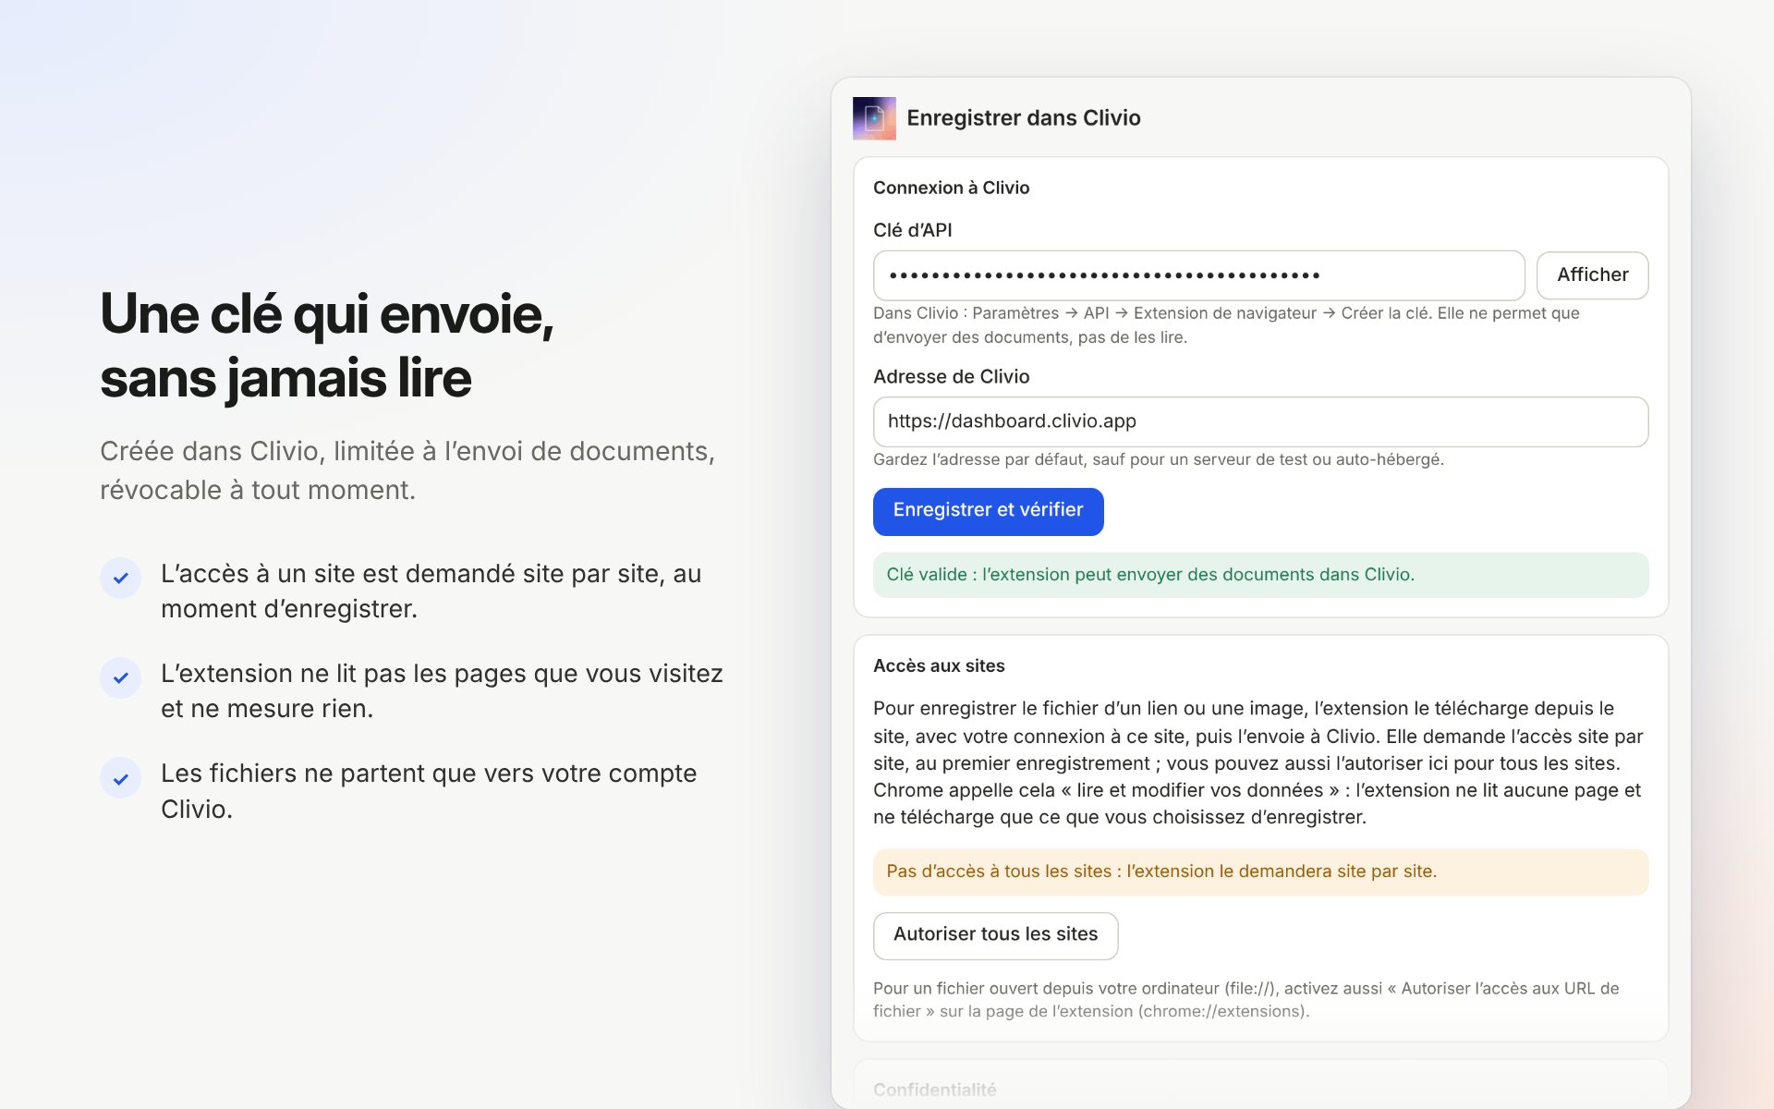Click the "Gardez l'adresse par défaut" hint
The width and height of the screenshot is (1774, 1109).
coord(1158,459)
